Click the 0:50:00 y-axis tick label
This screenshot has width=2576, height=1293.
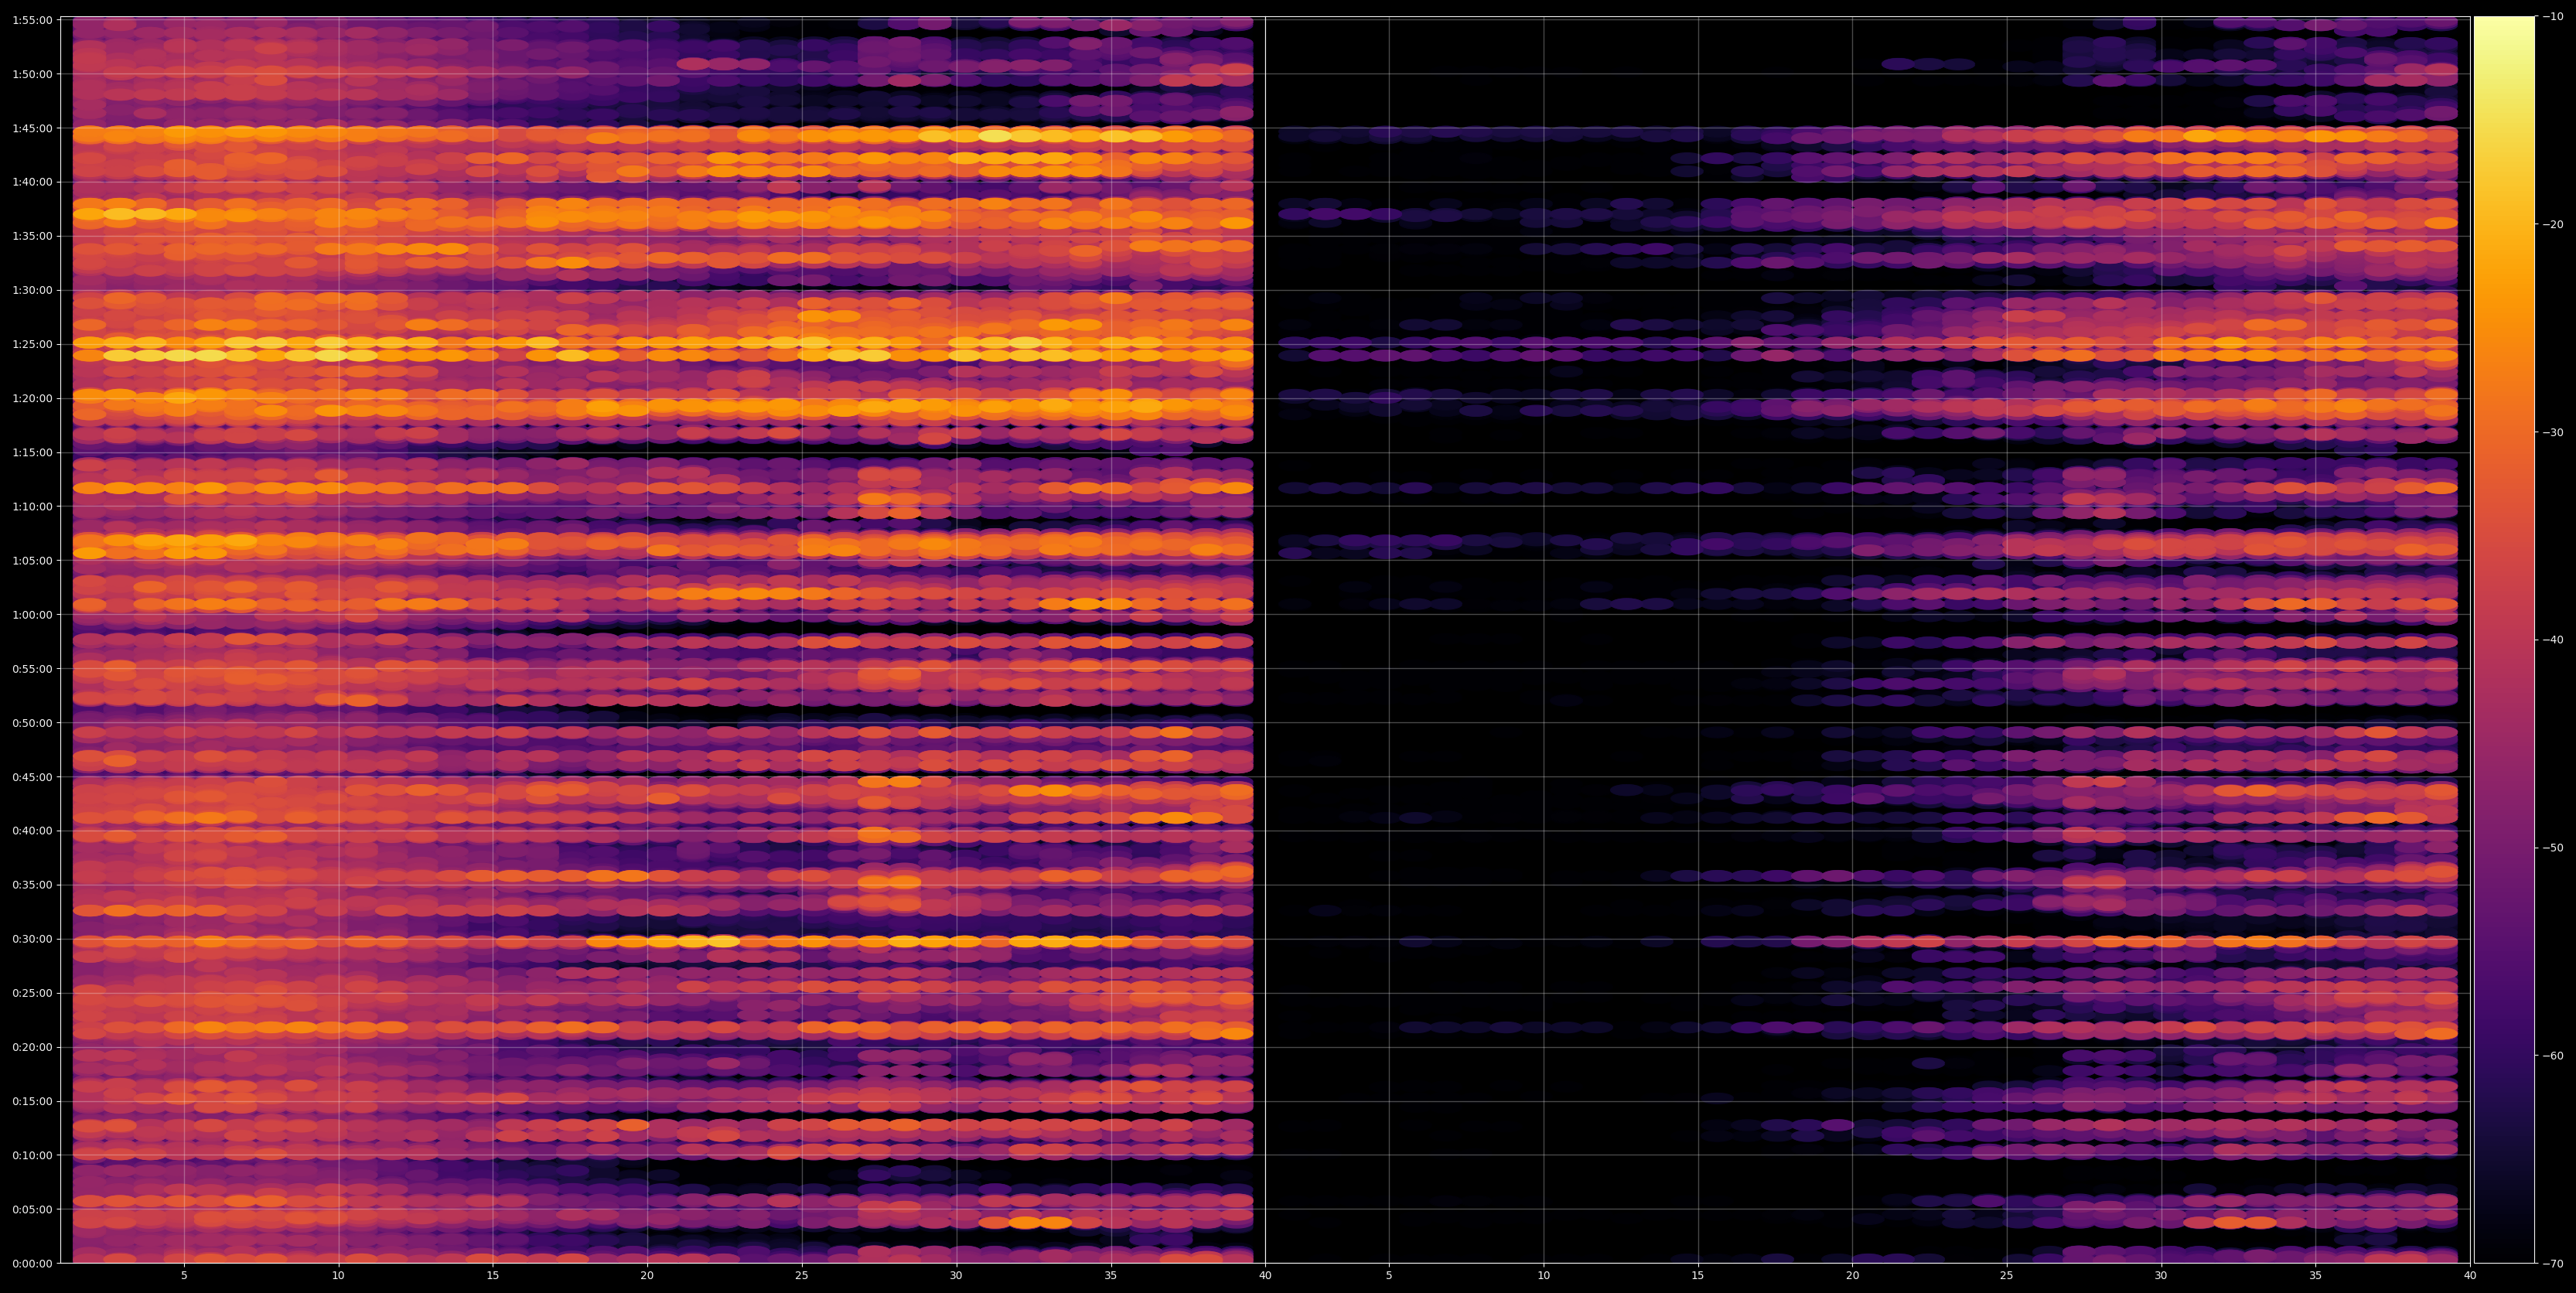(x=32, y=722)
